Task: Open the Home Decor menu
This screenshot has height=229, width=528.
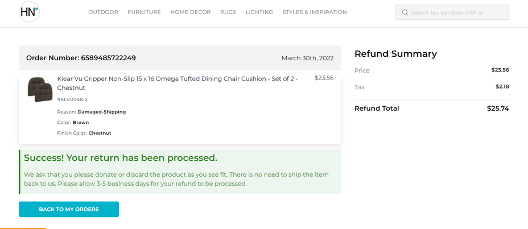Action: click(191, 12)
